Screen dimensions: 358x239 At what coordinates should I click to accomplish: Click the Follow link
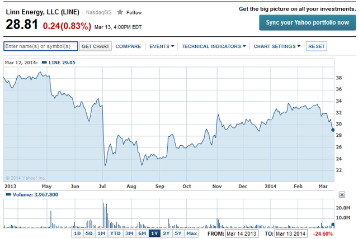[134, 12]
